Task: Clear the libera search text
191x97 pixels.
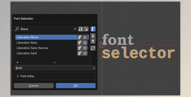Action: [75, 29]
